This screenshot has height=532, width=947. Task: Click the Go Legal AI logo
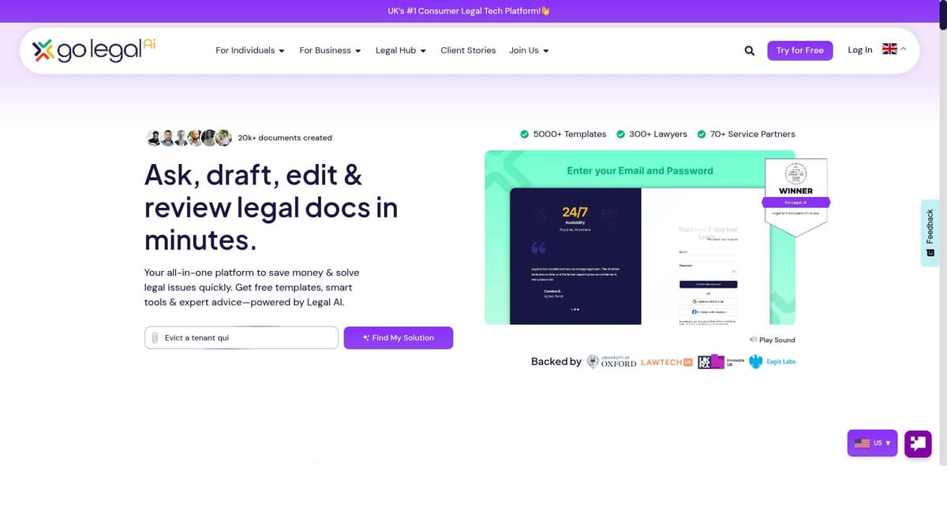(x=91, y=50)
